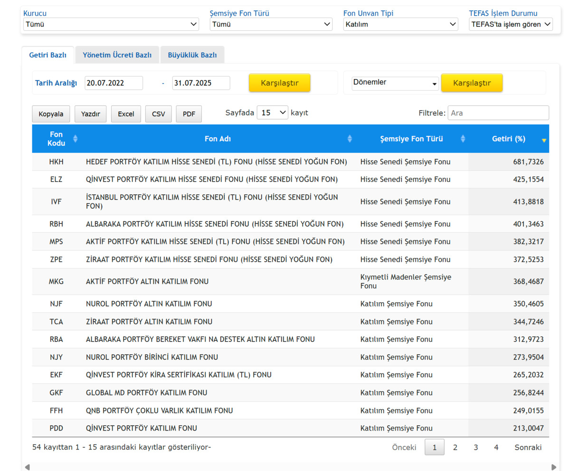Click return value 368,4687
The width and height of the screenshot is (570, 471).
coord(528,282)
